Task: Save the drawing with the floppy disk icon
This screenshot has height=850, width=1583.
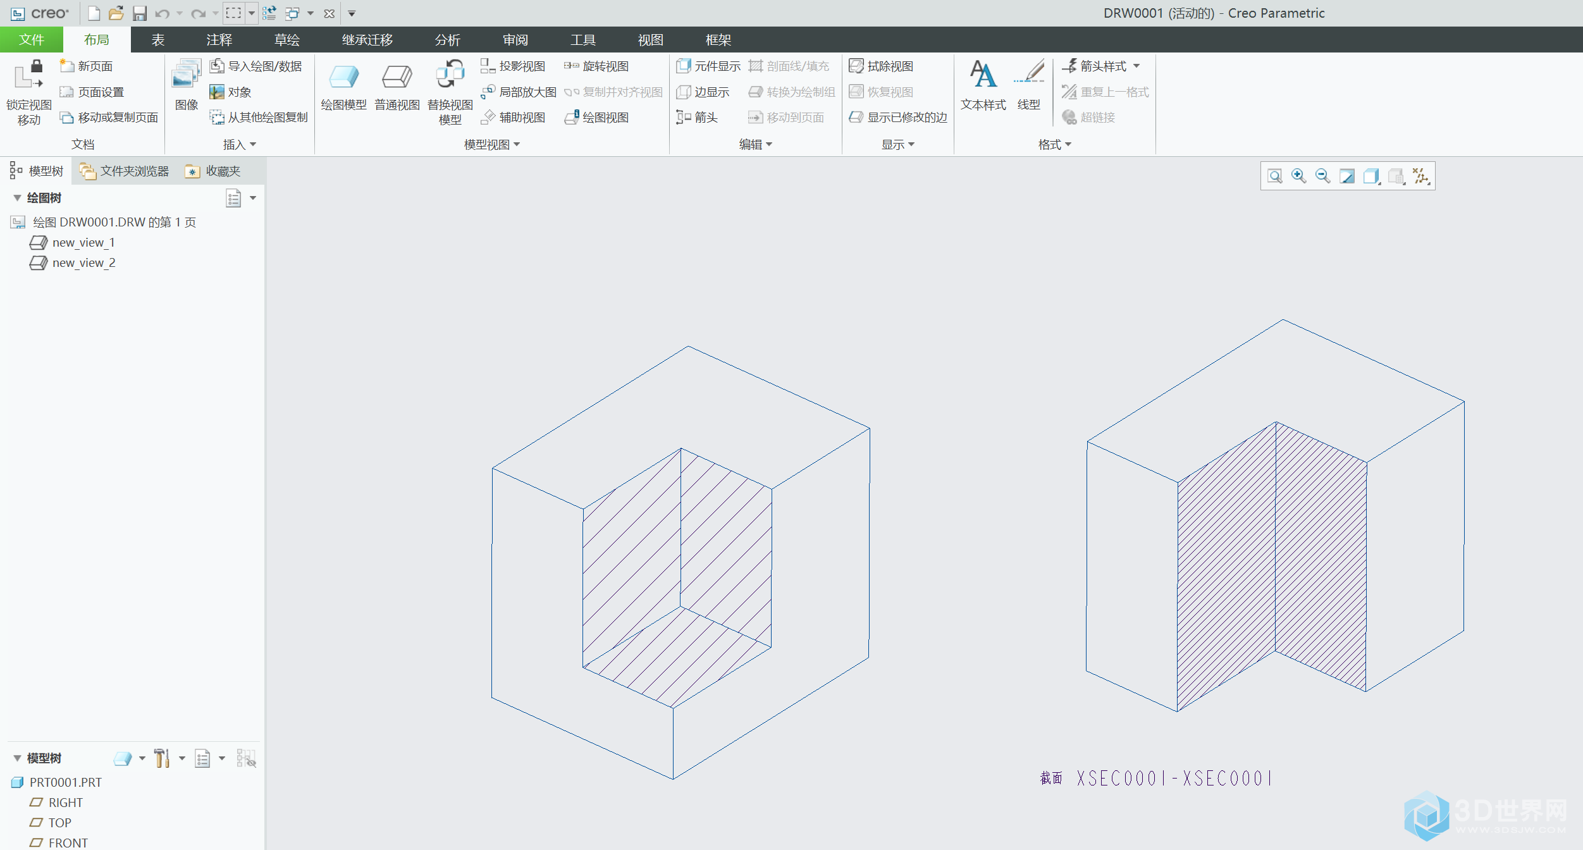Action: coord(139,13)
